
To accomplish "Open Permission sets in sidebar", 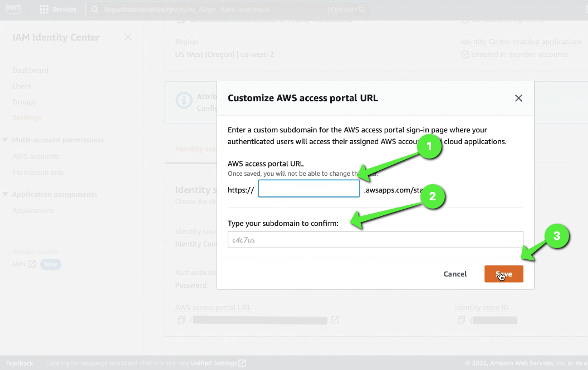I will (38, 172).
